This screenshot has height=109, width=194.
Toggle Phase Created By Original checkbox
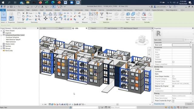(x=173, y=101)
